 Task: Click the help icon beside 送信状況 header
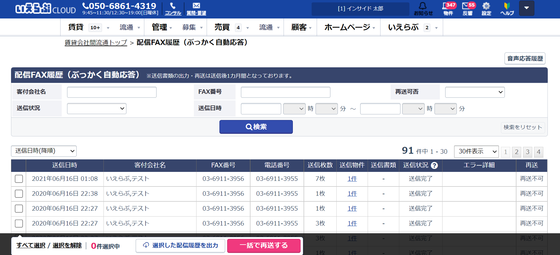[434, 166]
